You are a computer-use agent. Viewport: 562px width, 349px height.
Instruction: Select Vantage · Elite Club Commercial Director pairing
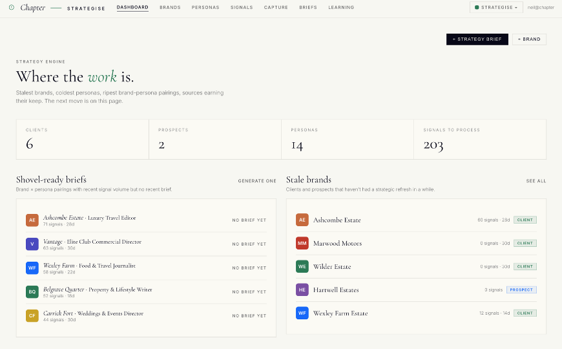(x=92, y=242)
